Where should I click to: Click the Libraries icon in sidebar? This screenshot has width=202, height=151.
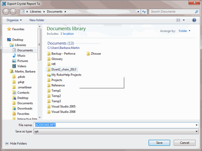[x=11, y=45]
